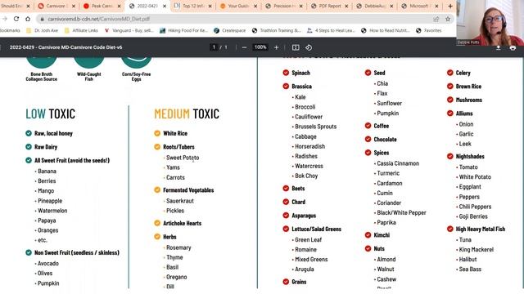This screenshot has height=294, width=524.
Task: Click the 'Cassia Cinnamon' text
Action: point(398,163)
